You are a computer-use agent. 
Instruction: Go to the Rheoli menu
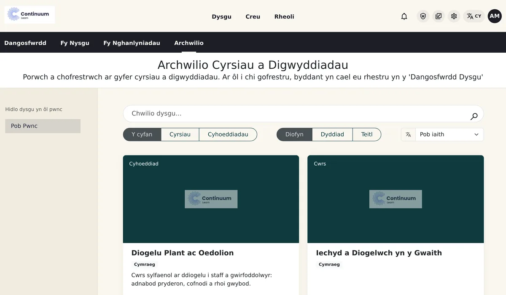coord(284,17)
